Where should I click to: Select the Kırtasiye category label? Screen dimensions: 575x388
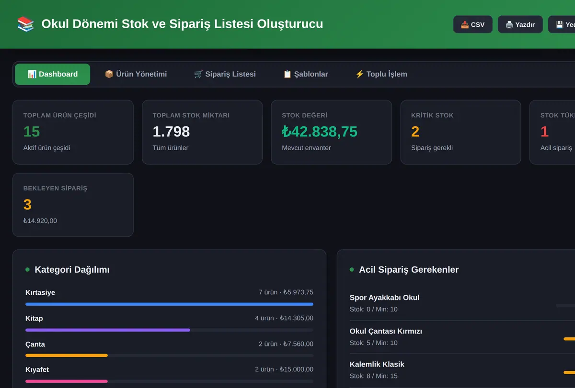click(x=40, y=292)
